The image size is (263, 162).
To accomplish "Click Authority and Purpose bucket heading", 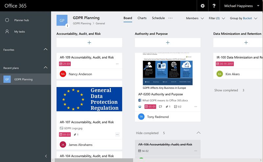I will pos(151,34).
